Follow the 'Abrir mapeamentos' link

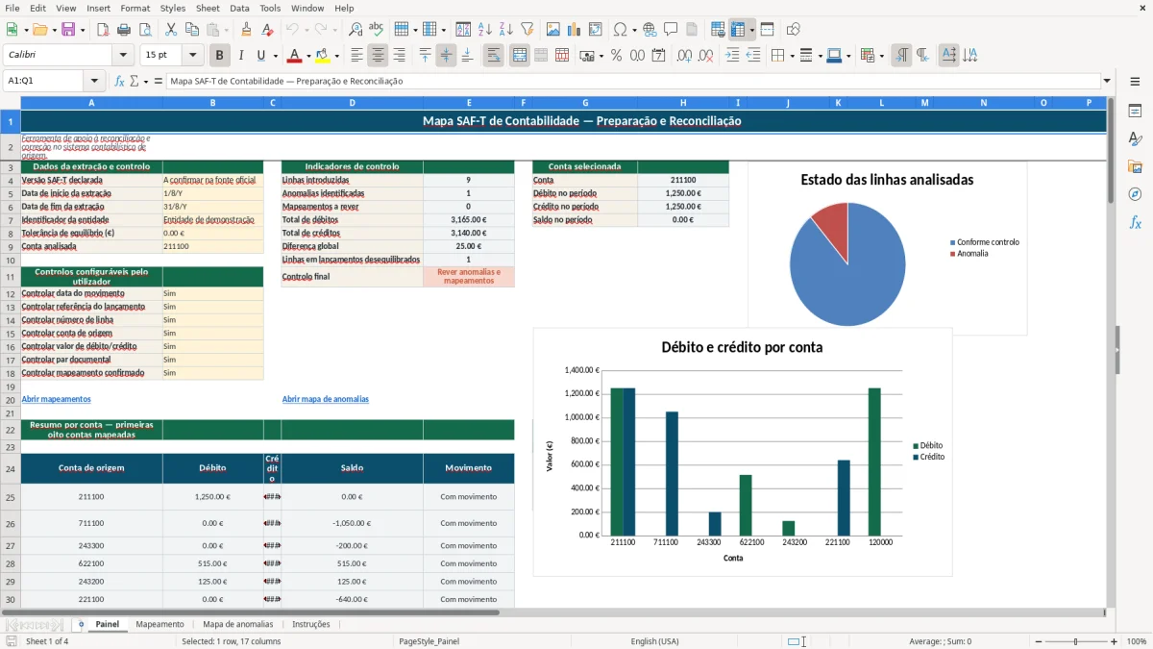point(56,399)
